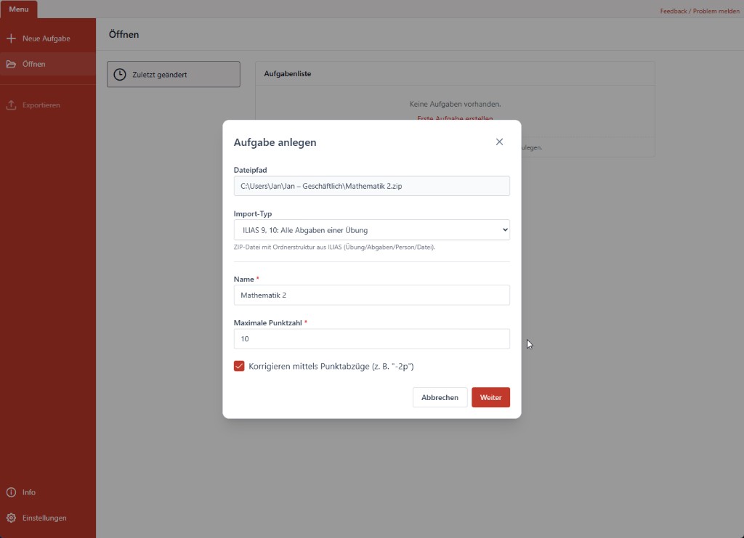Image resolution: width=744 pixels, height=538 pixels.
Task: Click the Maximale Punktzahl input field
Action: 371,339
